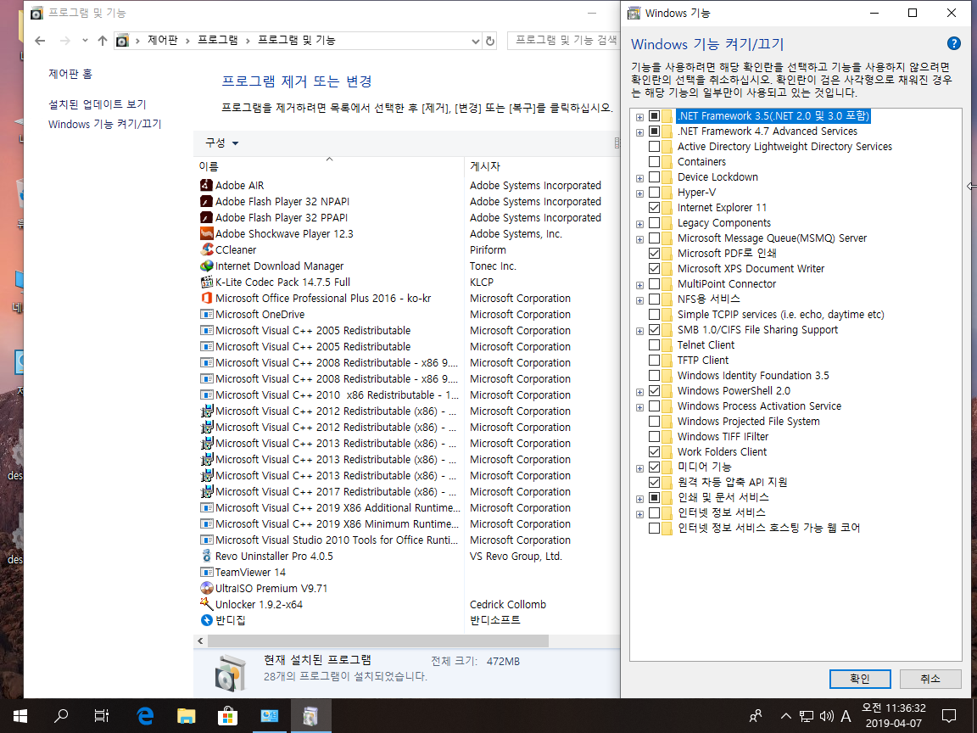This screenshot has height=733, width=977.
Task: Check the Telnet Client feature
Action: tap(654, 344)
